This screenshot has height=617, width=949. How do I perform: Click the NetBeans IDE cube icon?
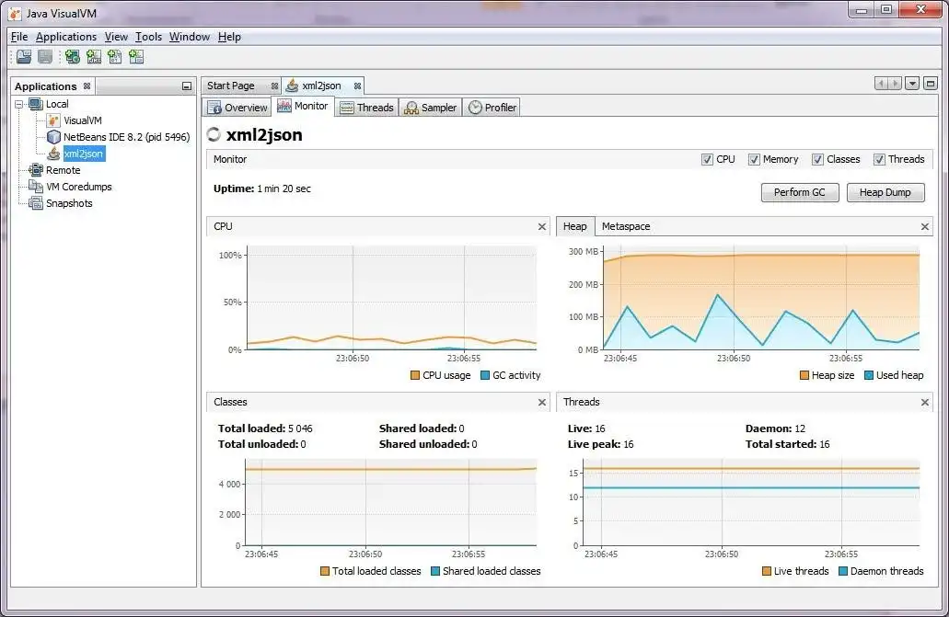53,137
